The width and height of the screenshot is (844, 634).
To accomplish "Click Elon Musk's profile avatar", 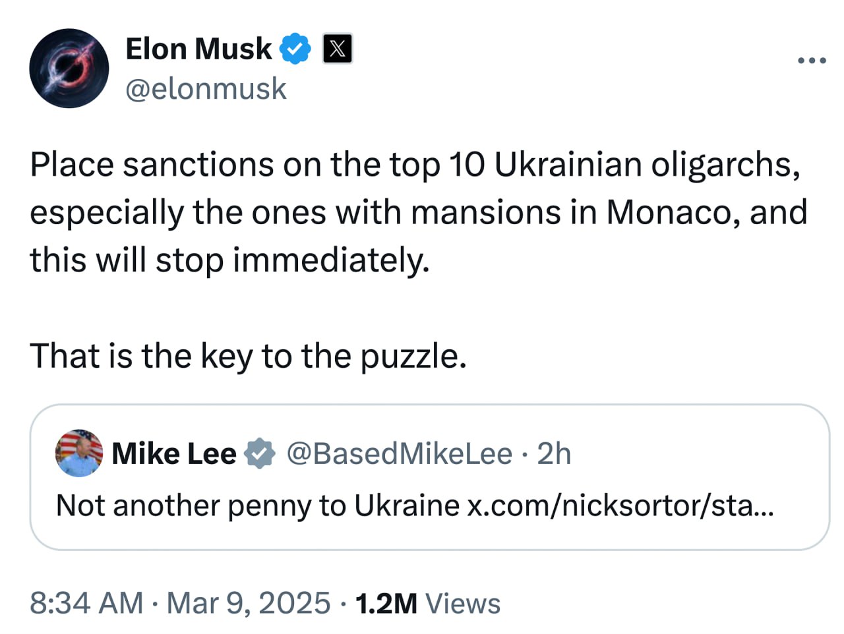I will coord(69,68).
